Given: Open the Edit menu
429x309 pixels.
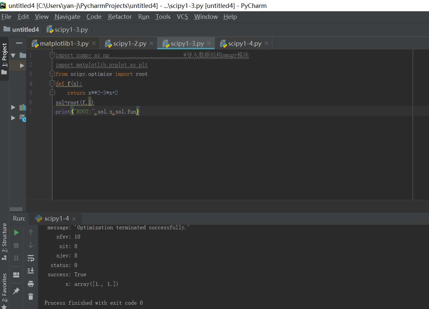Looking at the screenshot, I should click(x=23, y=17).
